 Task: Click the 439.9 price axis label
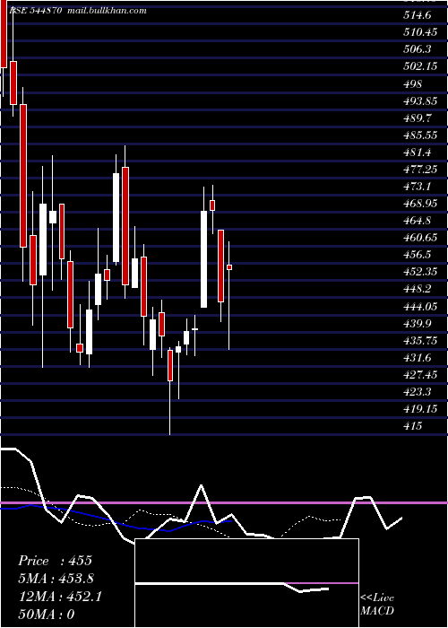coord(417,323)
